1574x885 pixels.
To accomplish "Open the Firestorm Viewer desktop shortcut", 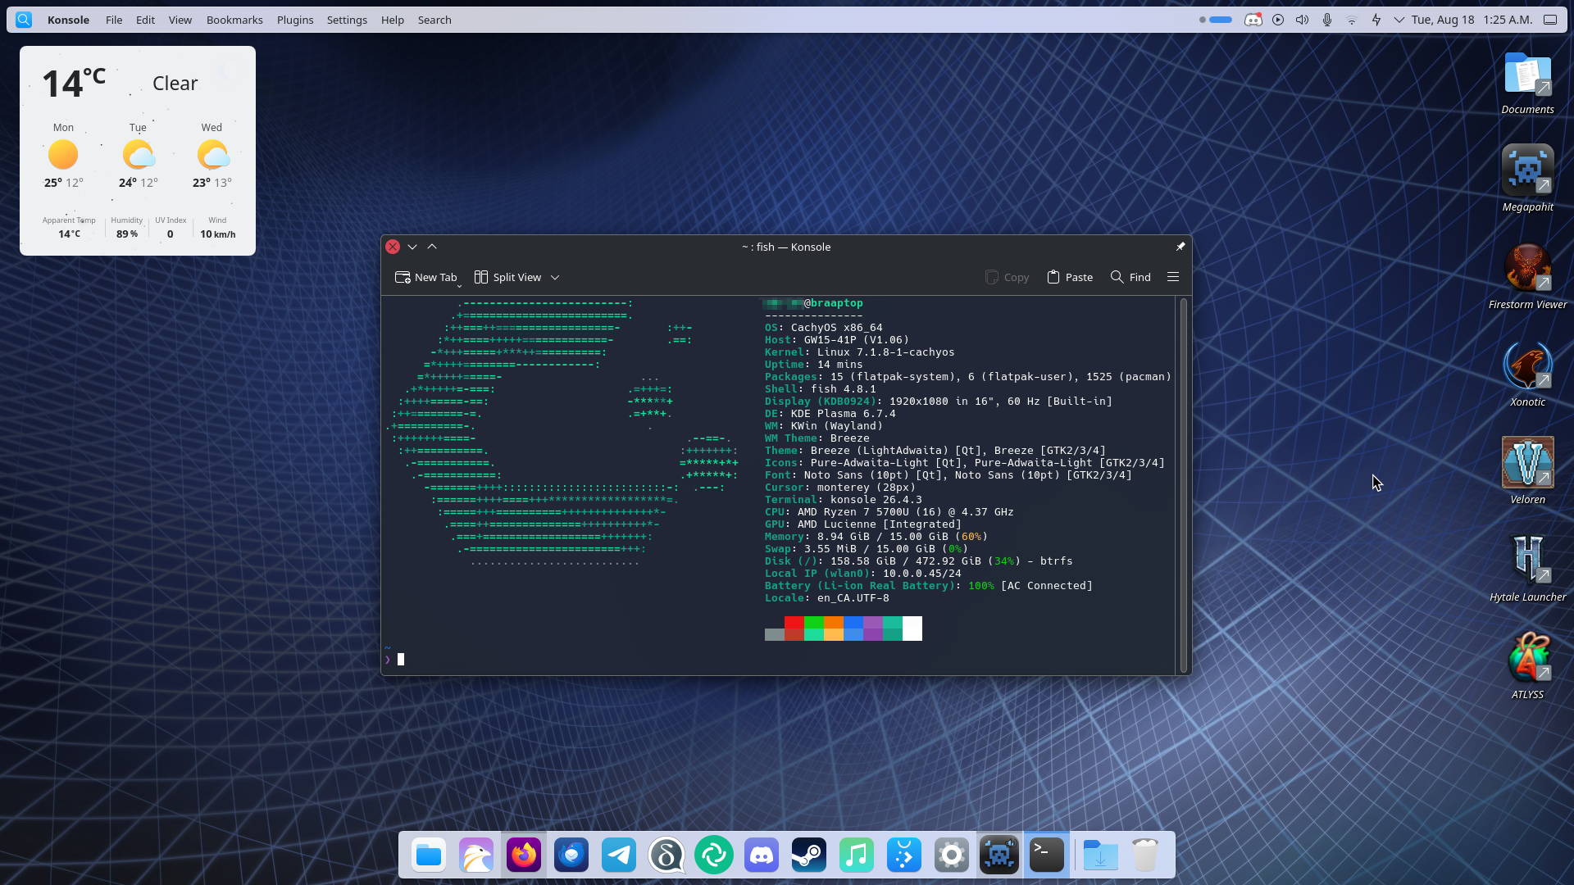I will point(1527,277).
